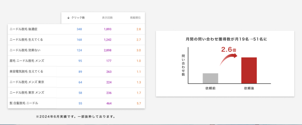Click the 2.6倍 label on the chart
This screenshot has height=125, width=302.
(229, 50)
